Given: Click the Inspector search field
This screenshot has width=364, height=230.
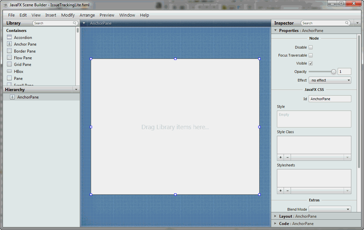Looking at the screenshot, I should [325, 23].
